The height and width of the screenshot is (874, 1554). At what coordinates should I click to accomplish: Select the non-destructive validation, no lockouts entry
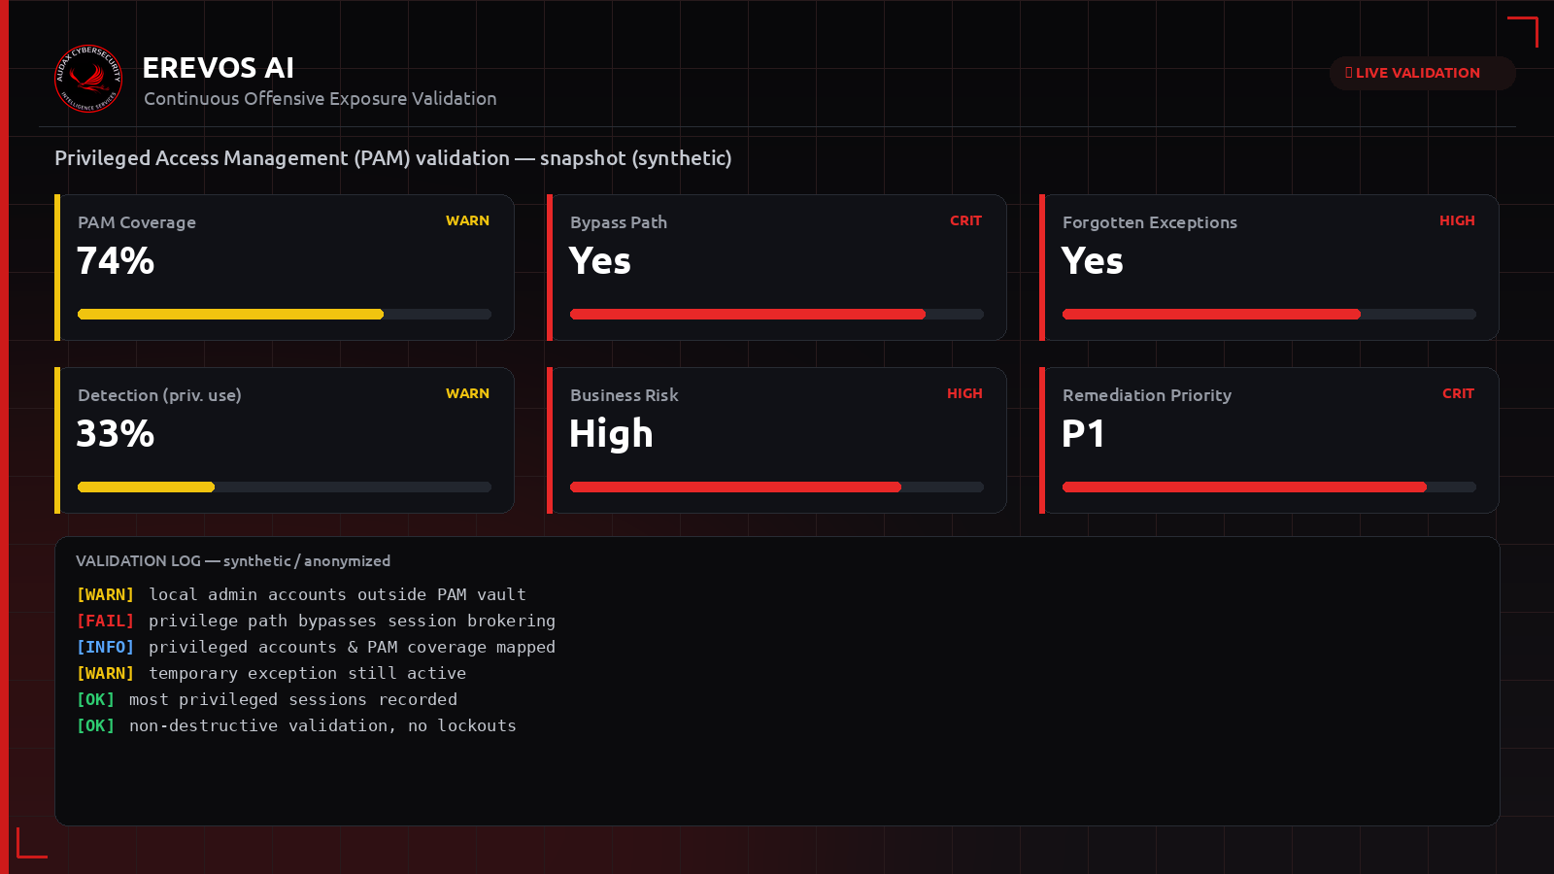(322, 725)
